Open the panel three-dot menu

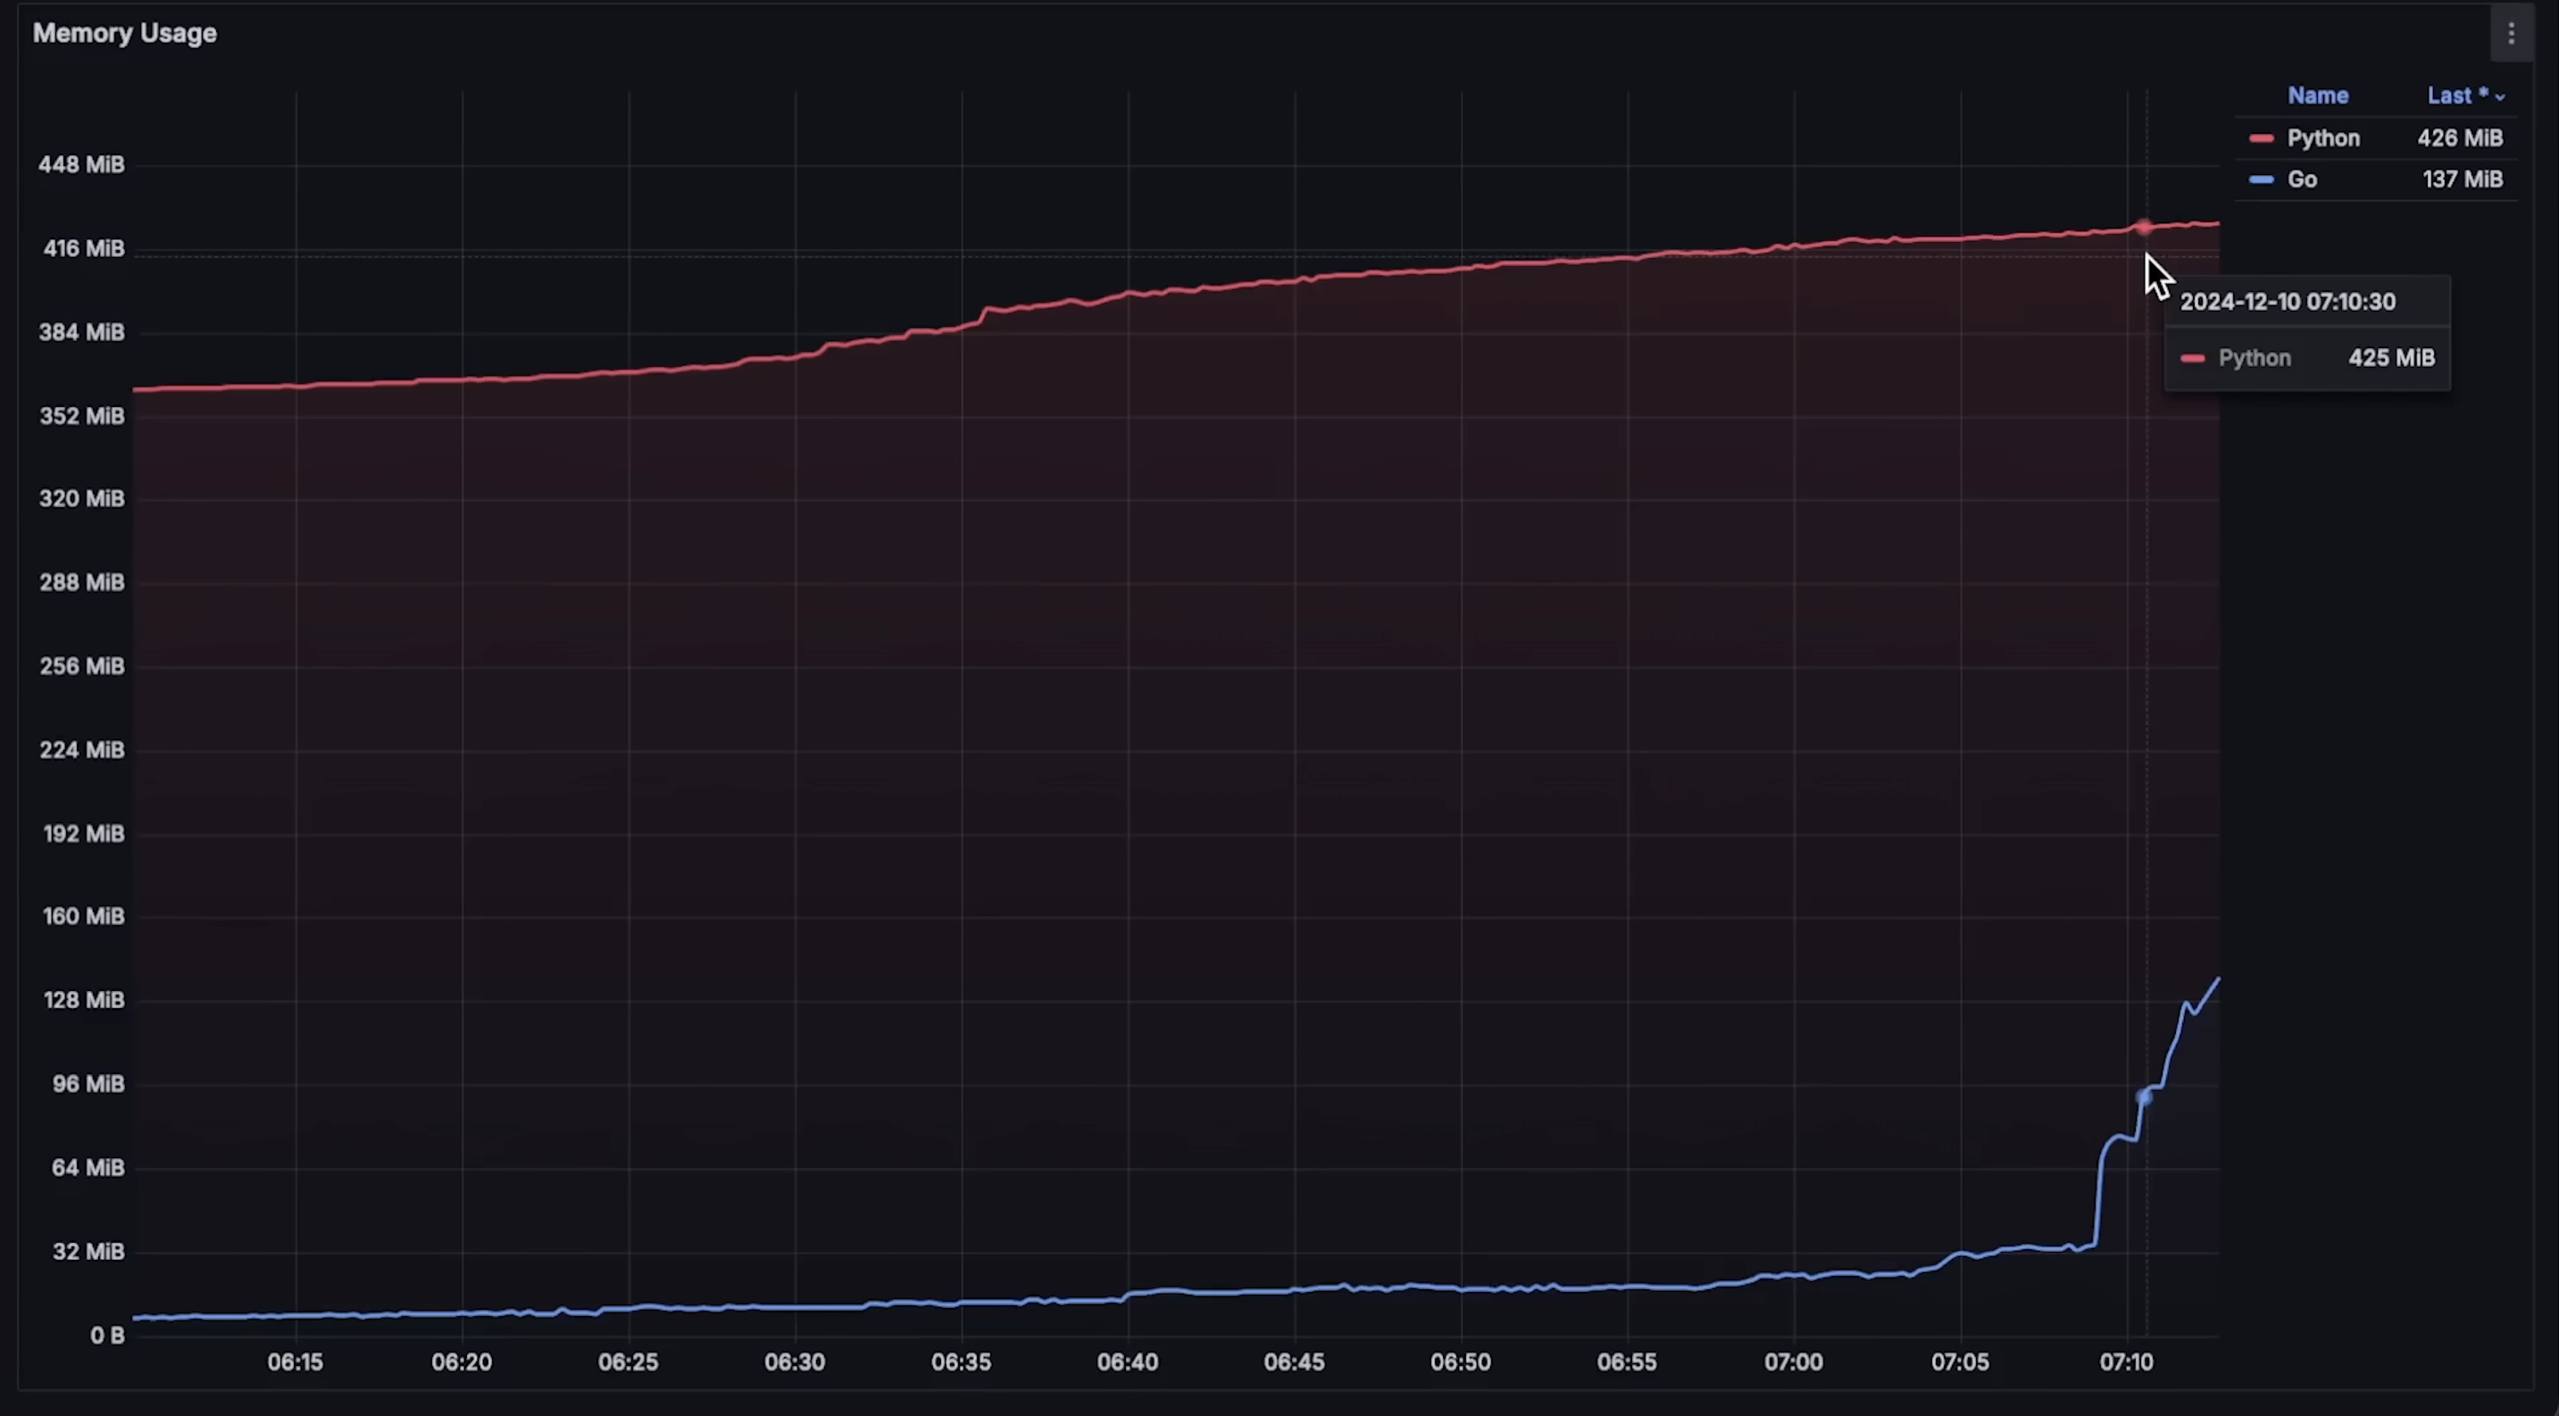click(x=2510, y=34)
